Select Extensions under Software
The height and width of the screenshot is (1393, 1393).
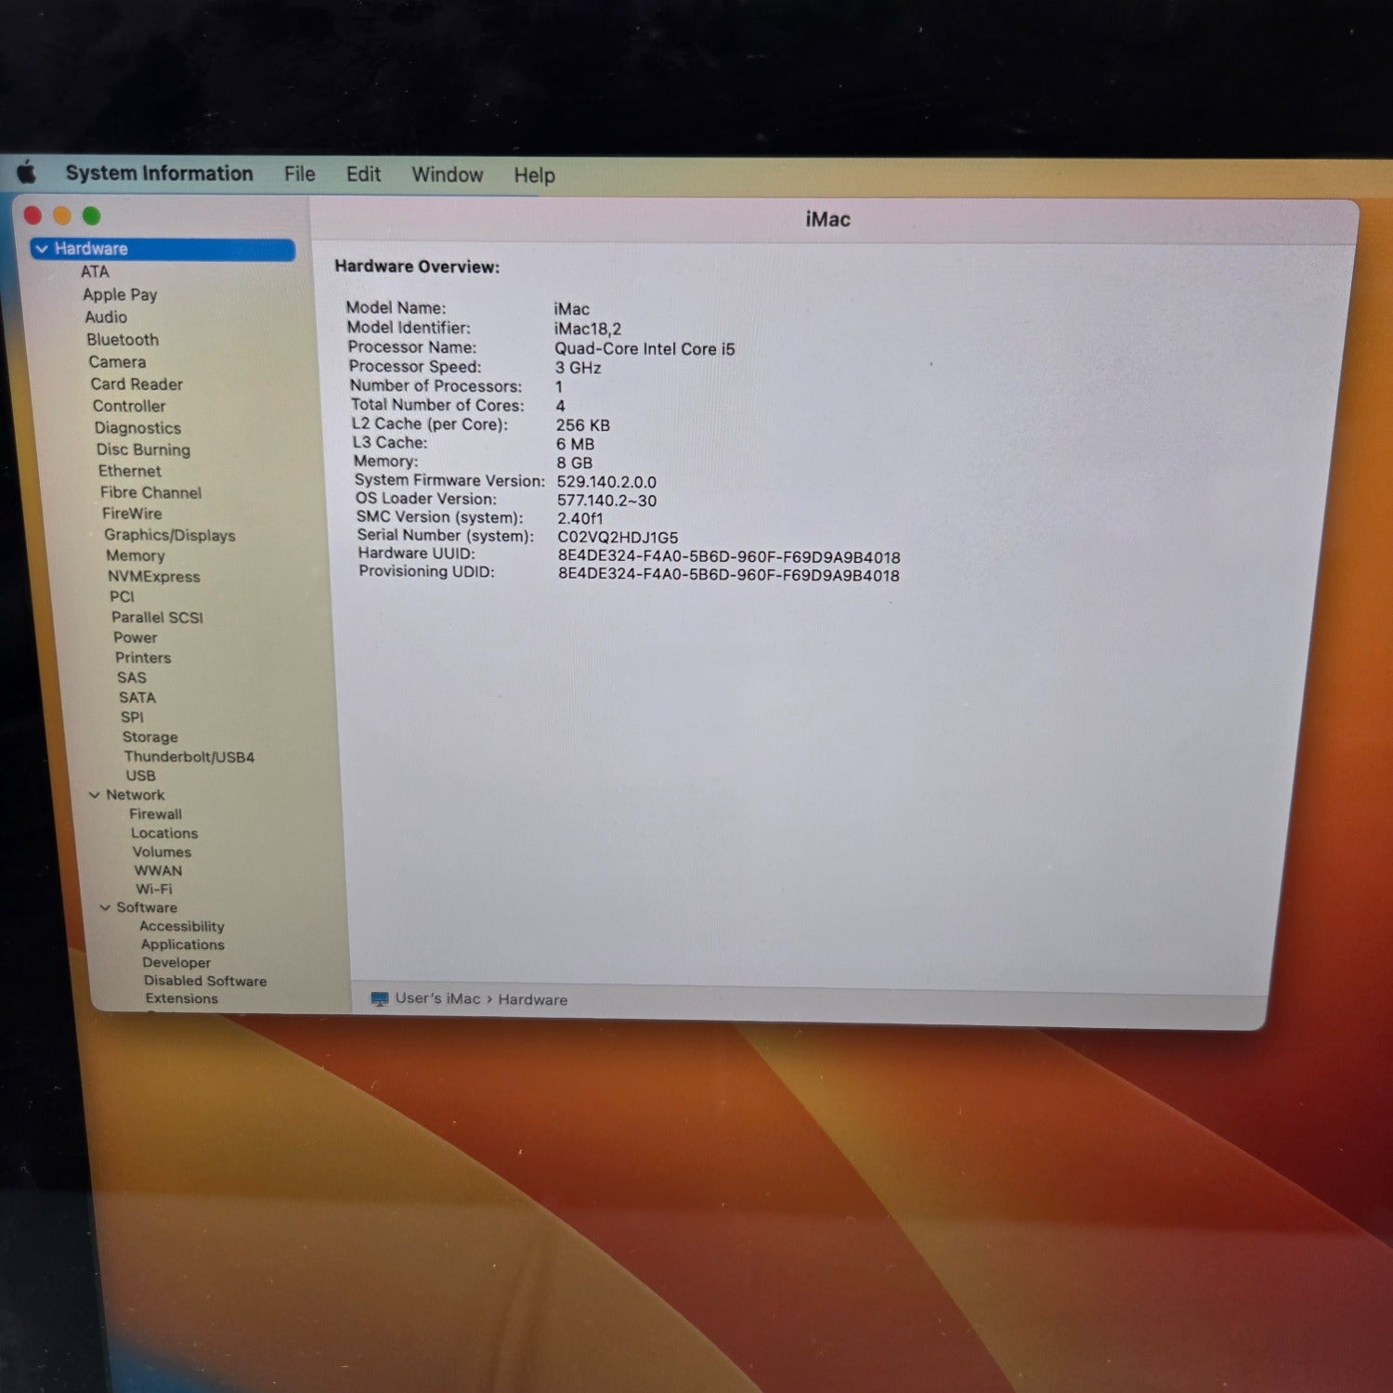pyautogui.click(x=182, y=998)
